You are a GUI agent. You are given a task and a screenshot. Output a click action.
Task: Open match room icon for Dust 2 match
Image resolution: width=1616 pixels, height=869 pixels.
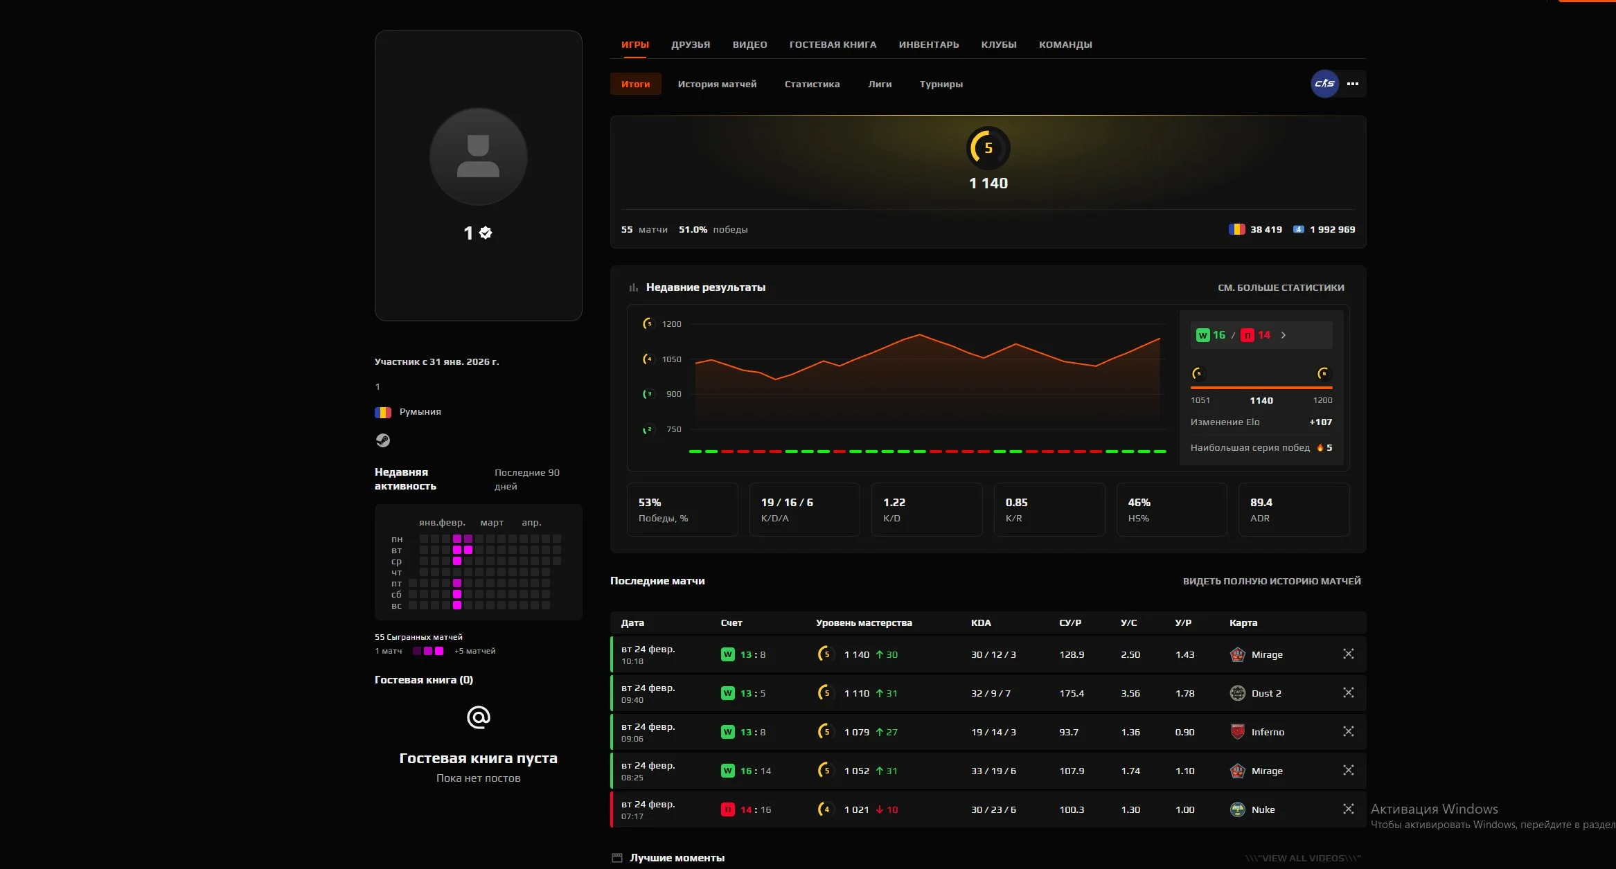[x=1348, y=692]
